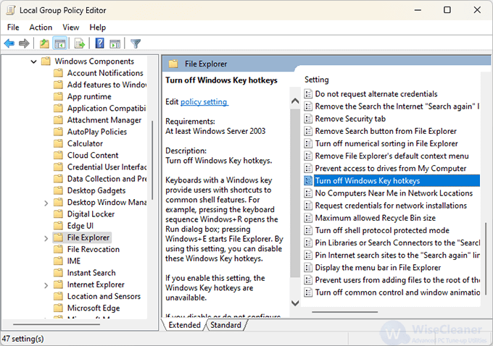Click the Forward arrow toolbar icon
493x346 pixels.
pos(24,43)
